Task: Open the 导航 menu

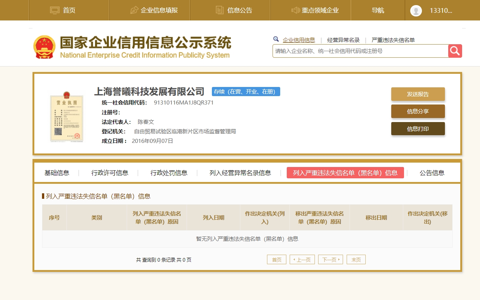Action: point(378,10)
